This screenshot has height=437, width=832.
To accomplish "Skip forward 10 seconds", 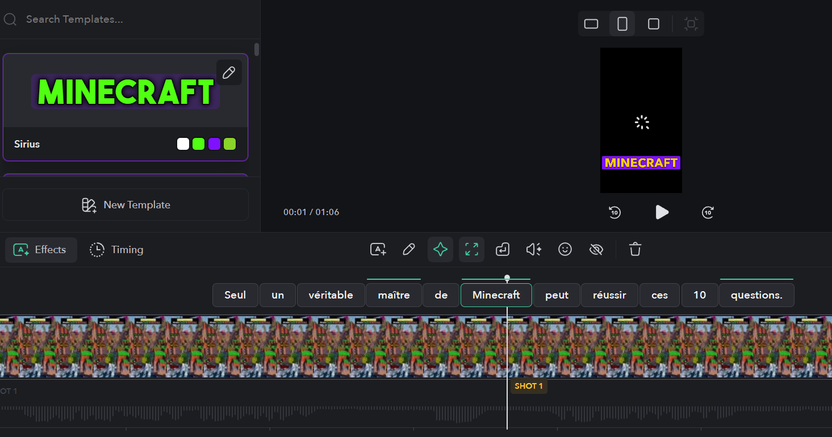I will [708, 212].
